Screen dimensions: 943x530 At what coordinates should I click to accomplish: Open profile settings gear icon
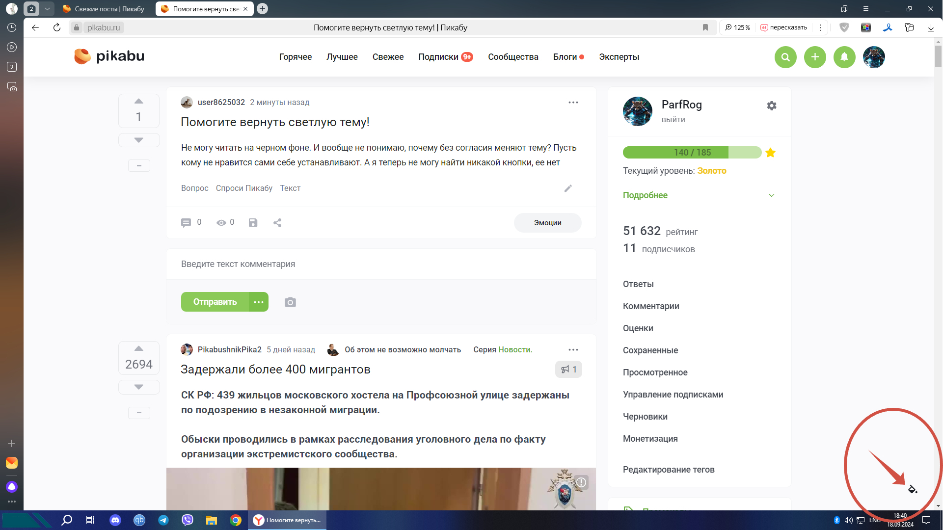(x=772, y=106)
